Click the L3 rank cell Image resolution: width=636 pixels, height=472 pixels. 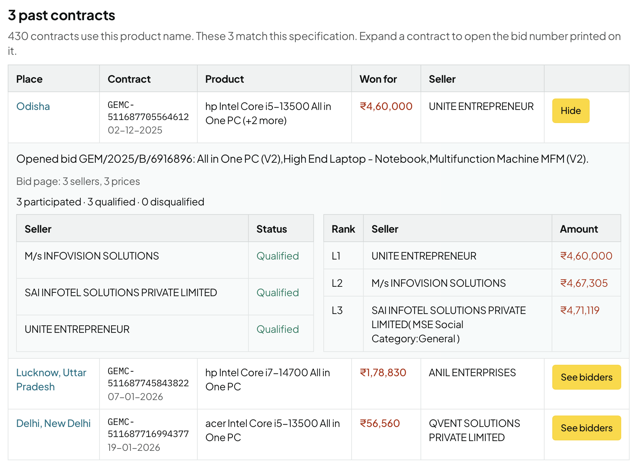click(344, 324)
